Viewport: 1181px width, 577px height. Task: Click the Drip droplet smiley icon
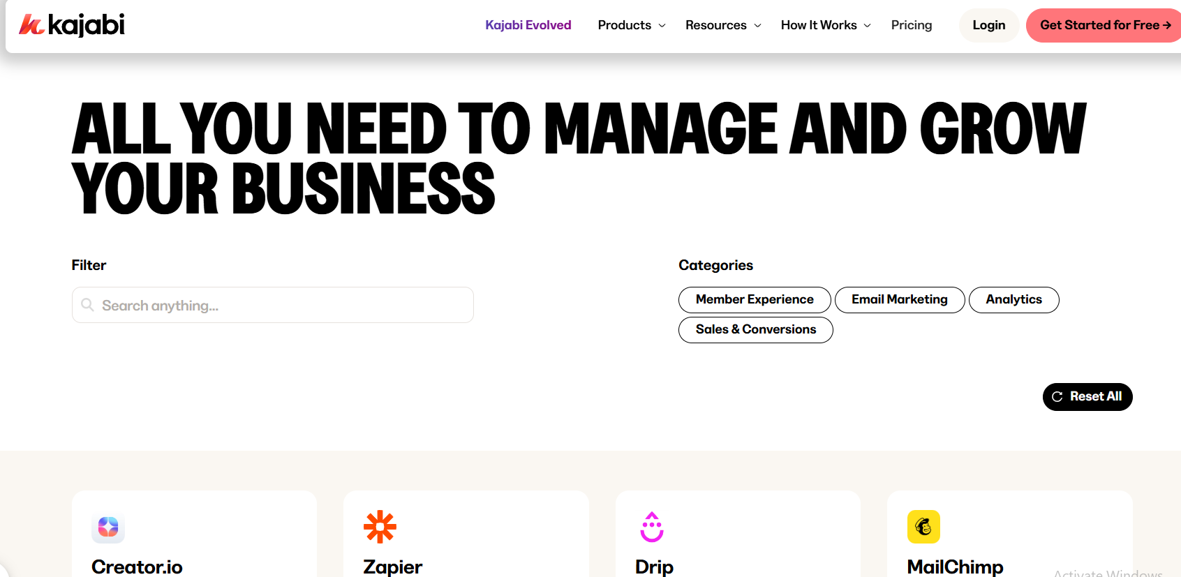(x=651, y=527)
